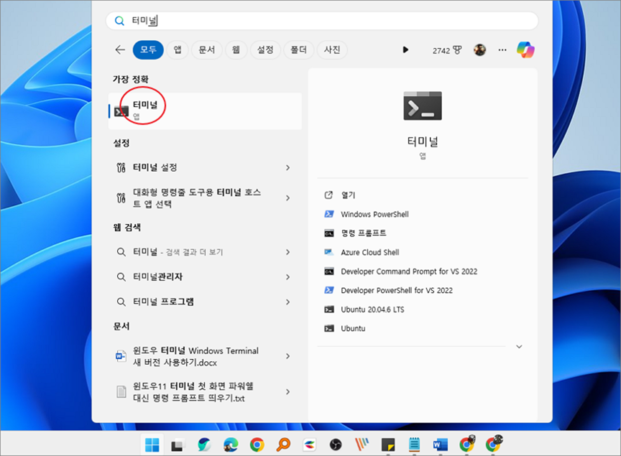Launch Ubuntu 20.04.6 LTS profile

[372, 310]
